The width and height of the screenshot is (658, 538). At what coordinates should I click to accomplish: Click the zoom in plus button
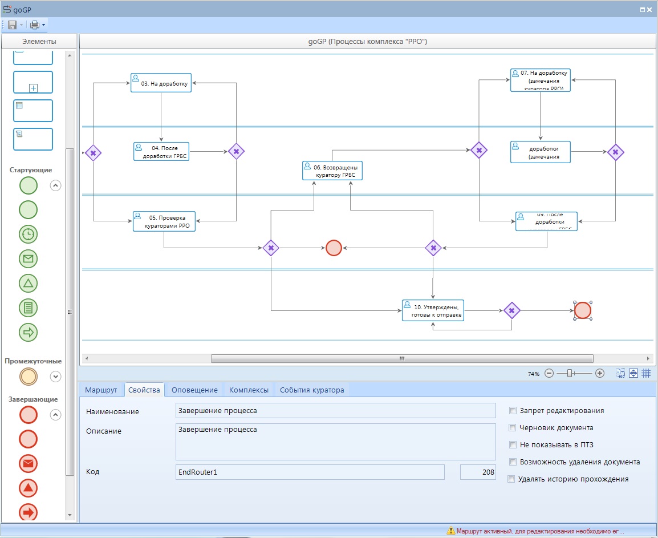[599, 373]
